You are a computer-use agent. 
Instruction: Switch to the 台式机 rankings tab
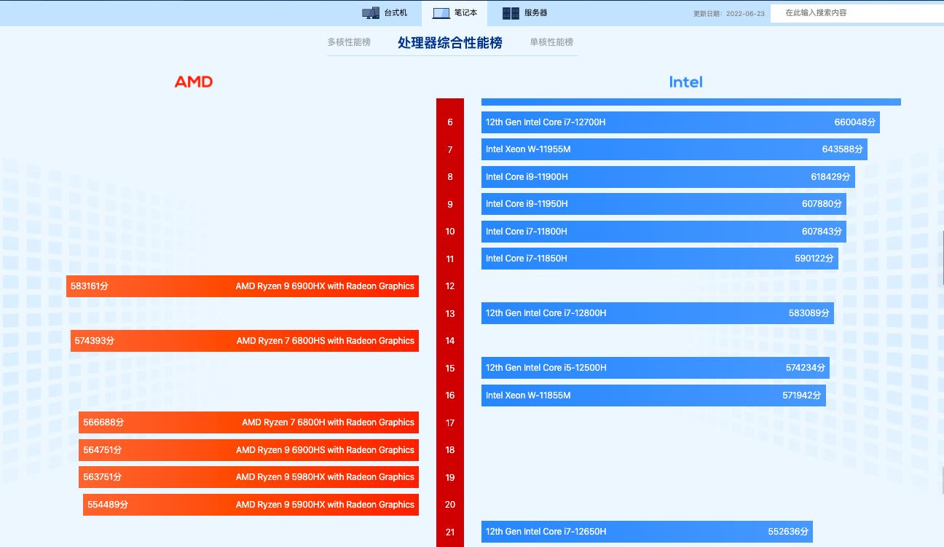point(386,12)
